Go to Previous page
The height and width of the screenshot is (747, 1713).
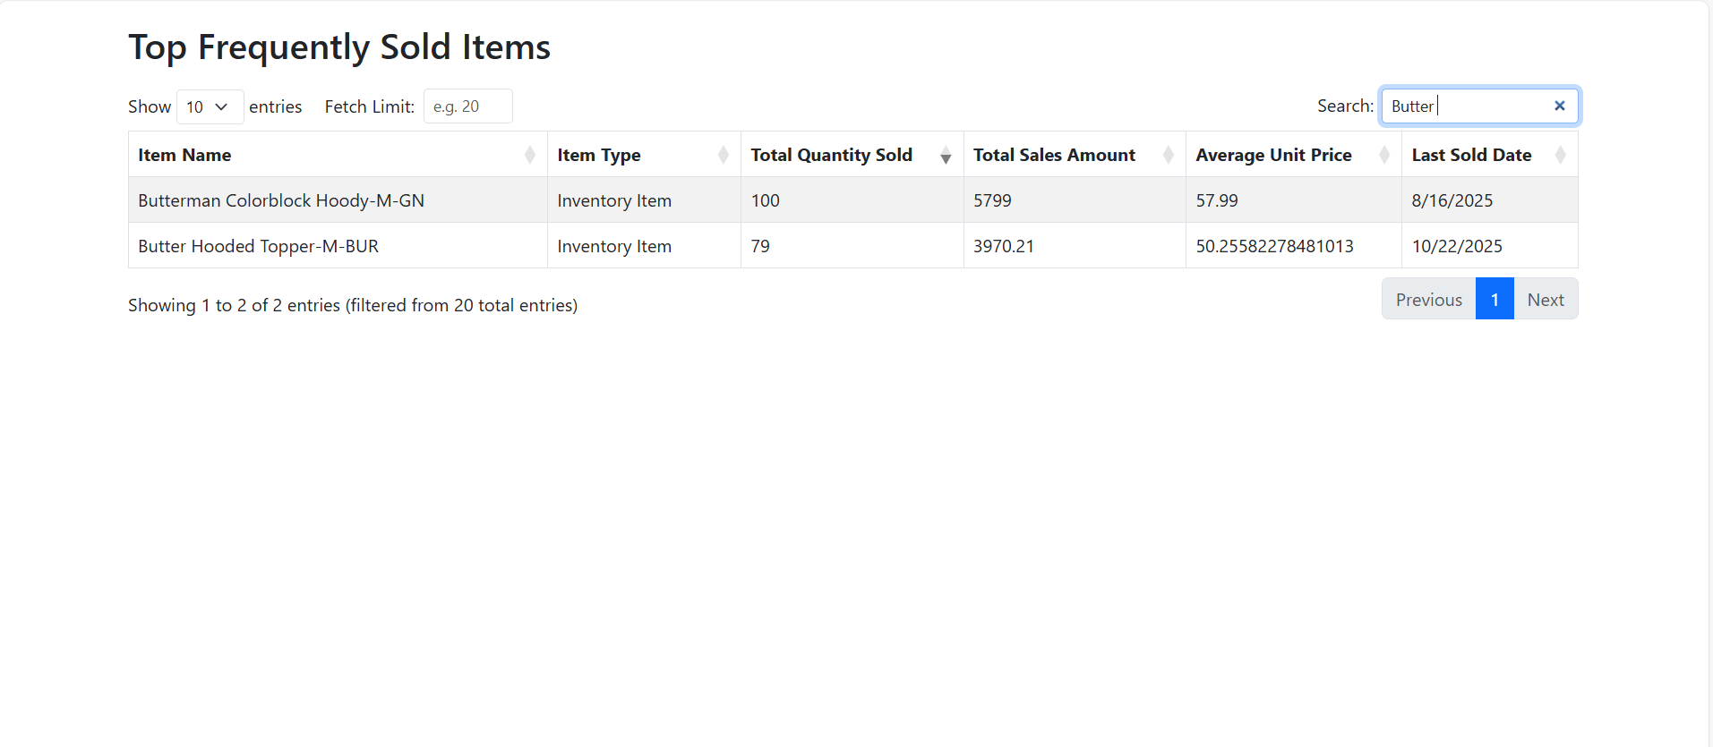point(1428,299)
